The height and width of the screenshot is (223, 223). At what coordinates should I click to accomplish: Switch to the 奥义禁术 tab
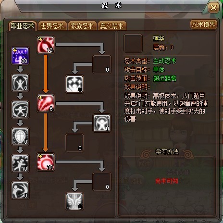[x=112, y=26]
